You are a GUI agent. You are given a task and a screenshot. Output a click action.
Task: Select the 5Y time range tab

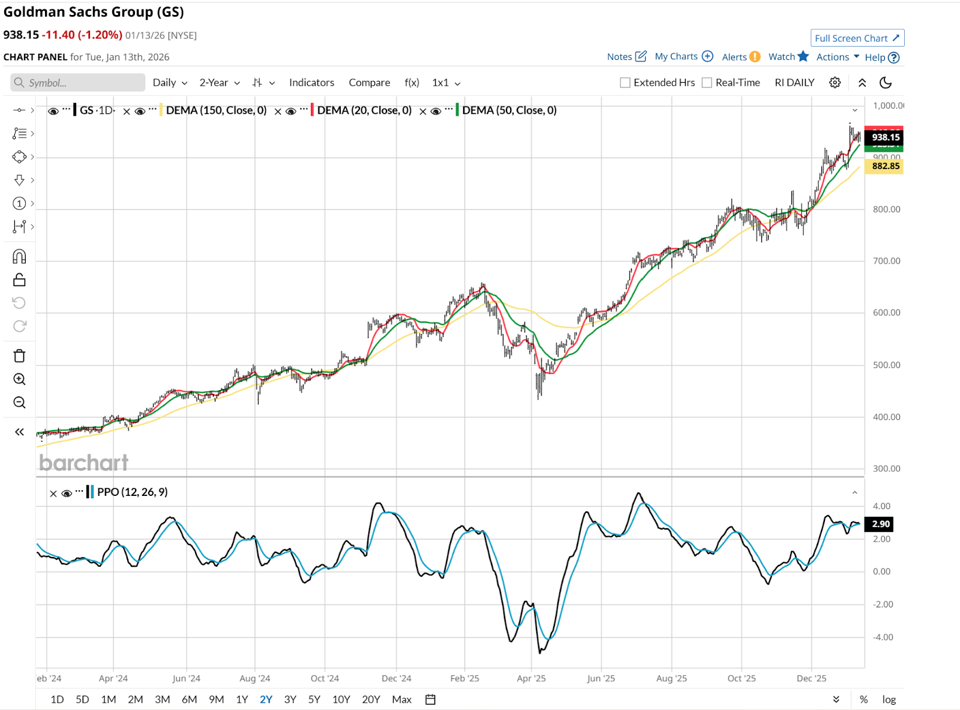click(x=314, y=699)
